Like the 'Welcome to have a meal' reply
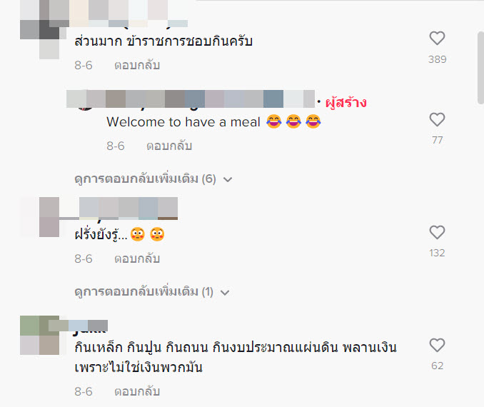484x407 pixels. (x=437, y=119)
